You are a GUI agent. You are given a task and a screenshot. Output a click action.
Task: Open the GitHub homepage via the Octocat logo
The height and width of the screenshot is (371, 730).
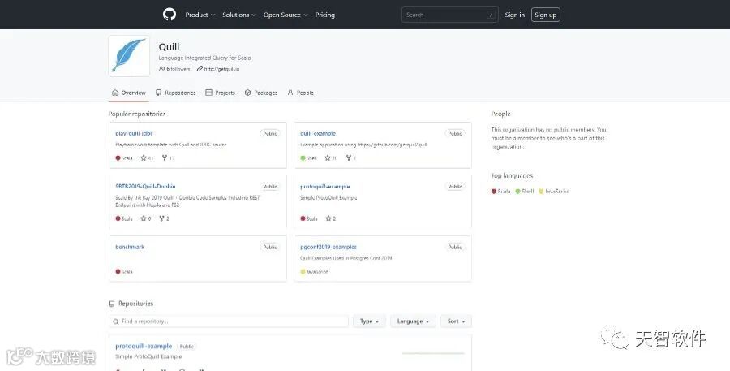170,15
